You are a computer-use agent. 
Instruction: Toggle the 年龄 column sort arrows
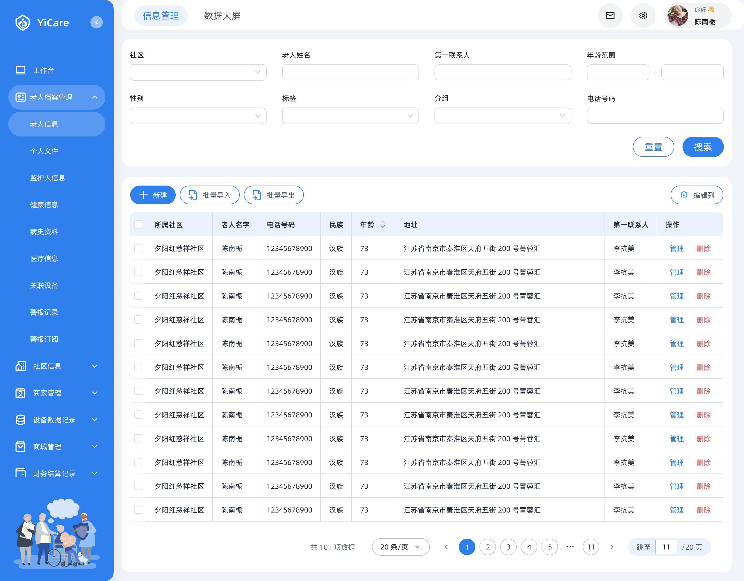[383, 225]
